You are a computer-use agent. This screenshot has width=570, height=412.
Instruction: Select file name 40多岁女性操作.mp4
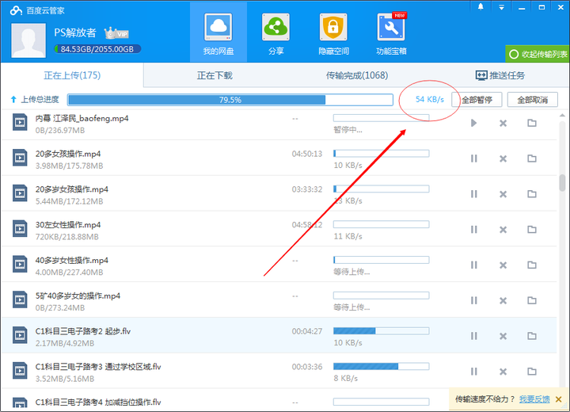coord(71,260)
